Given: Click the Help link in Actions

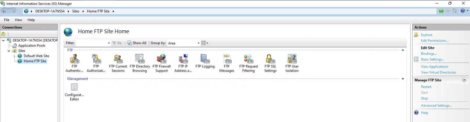Looking at the screenshot, I should (x=424, y=113).
